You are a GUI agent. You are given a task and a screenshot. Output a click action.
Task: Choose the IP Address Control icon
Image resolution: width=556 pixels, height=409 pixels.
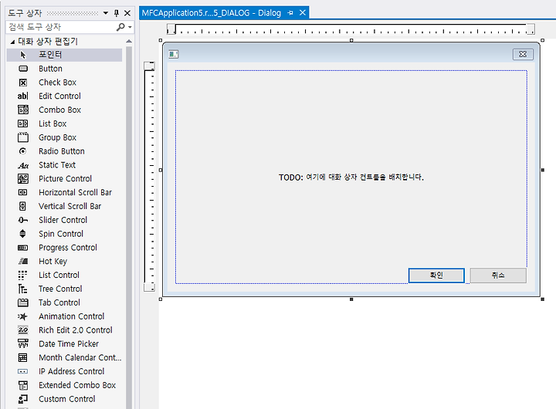tap(22, 371)
